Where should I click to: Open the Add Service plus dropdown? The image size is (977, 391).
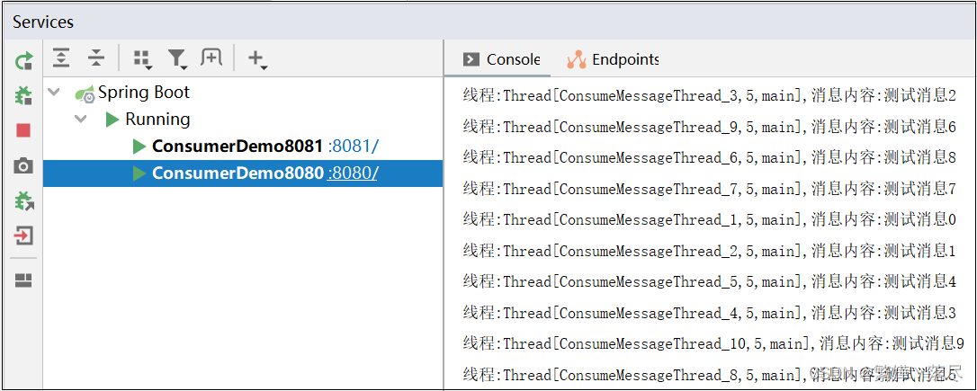[x=256, y=59]
